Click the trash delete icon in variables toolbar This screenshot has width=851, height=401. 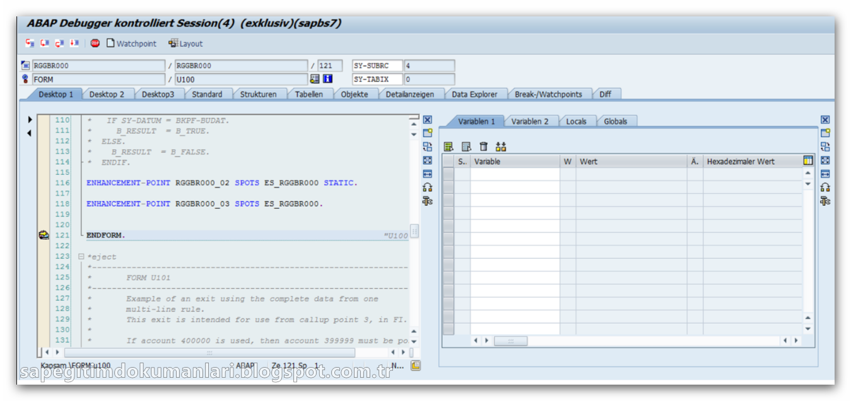[483, 147]
